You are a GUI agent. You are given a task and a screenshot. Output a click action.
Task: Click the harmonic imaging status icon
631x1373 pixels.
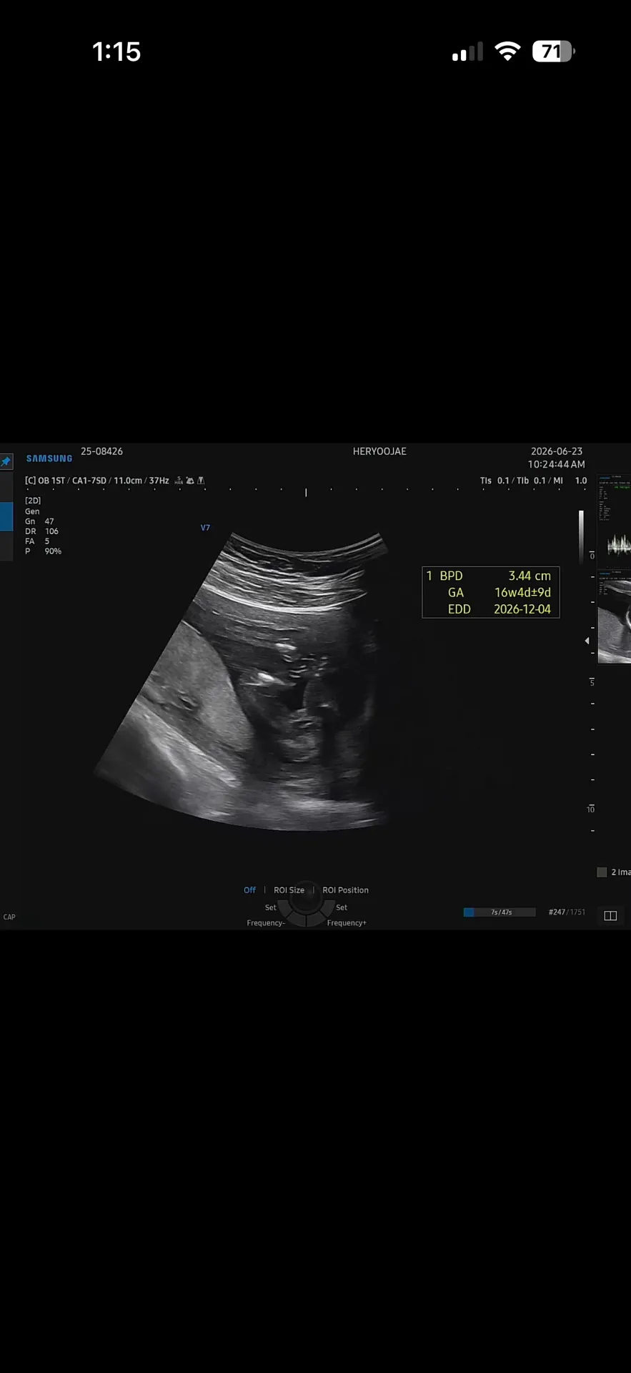(179, 481)
